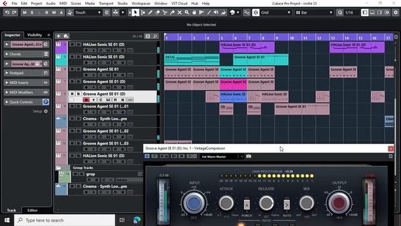Toggle record enable on selected Groove Agent track
Viewport: 401px width, 226px height.
coord(86,100)
